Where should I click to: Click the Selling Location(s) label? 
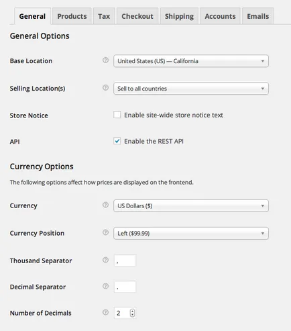pos(38,89)
